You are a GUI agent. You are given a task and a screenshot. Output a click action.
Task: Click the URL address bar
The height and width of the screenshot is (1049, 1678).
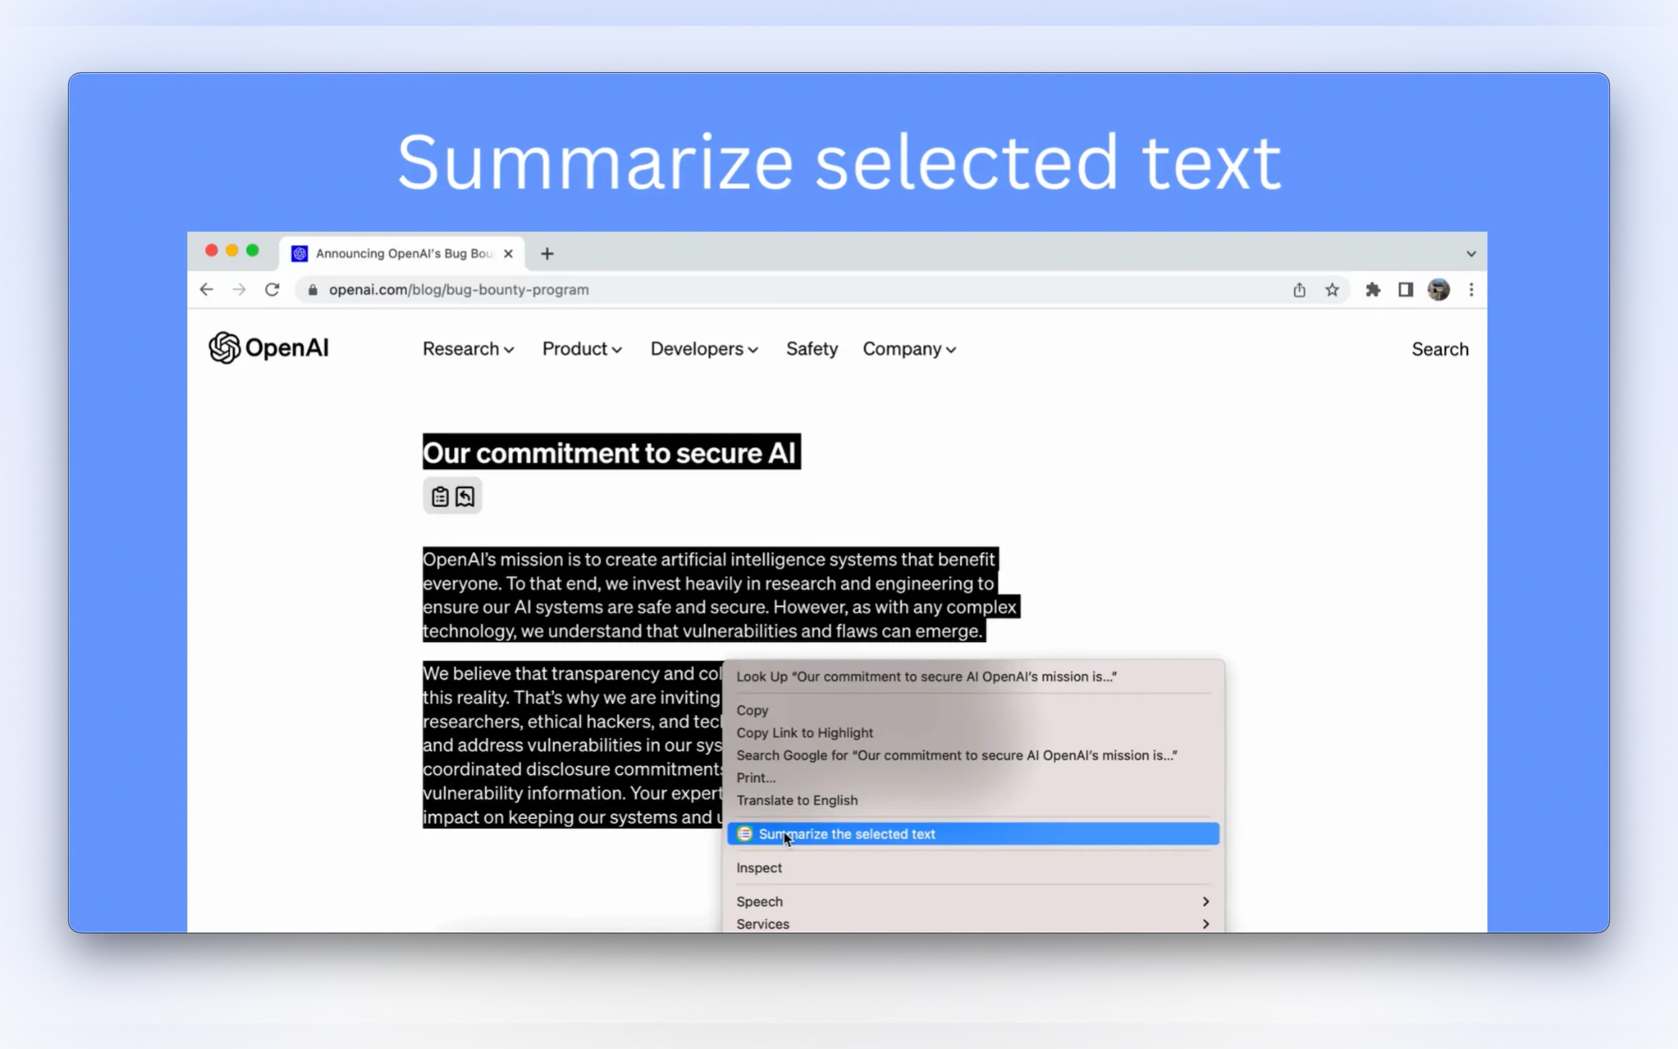point(763,290)
